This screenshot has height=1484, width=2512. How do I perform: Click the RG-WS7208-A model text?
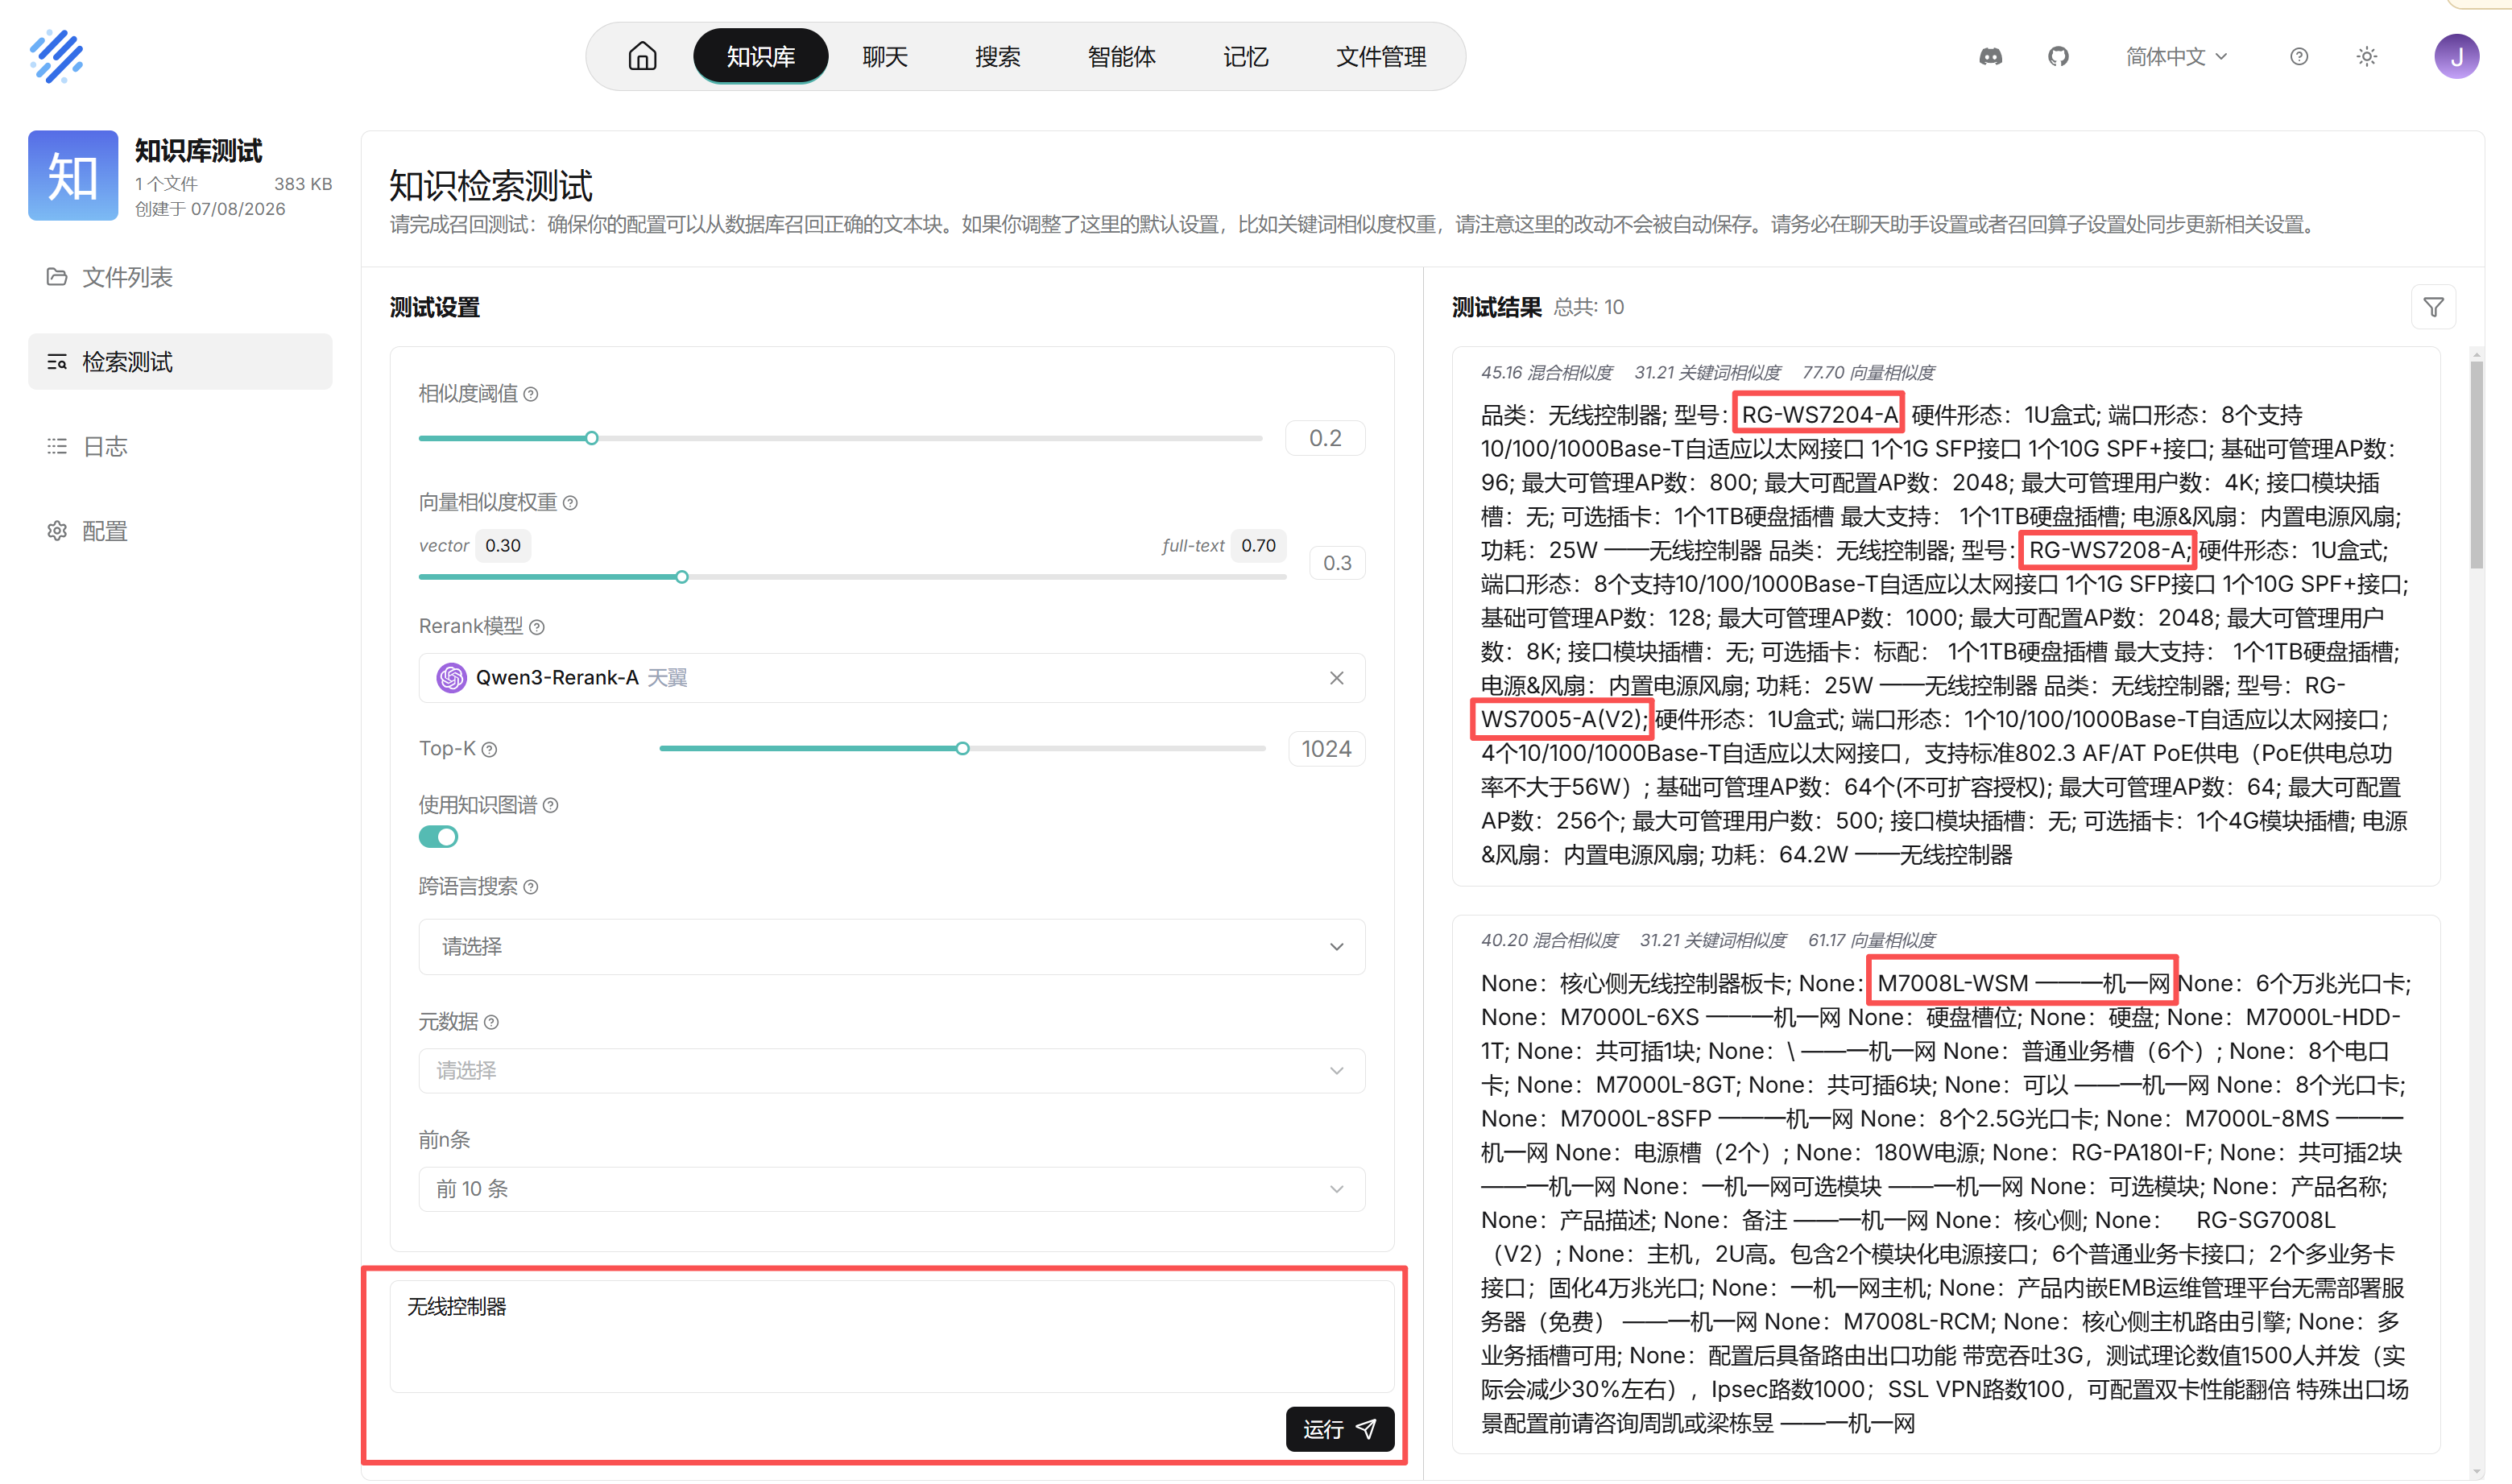click(x=2106, y=550)
